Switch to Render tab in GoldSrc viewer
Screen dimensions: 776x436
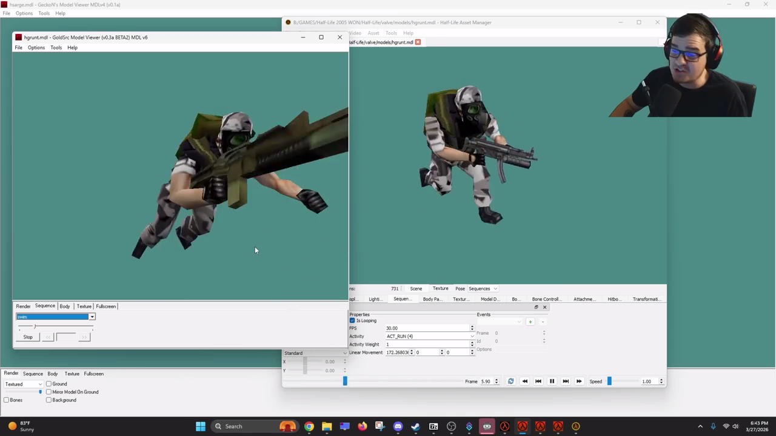click(x=23, y=306)
